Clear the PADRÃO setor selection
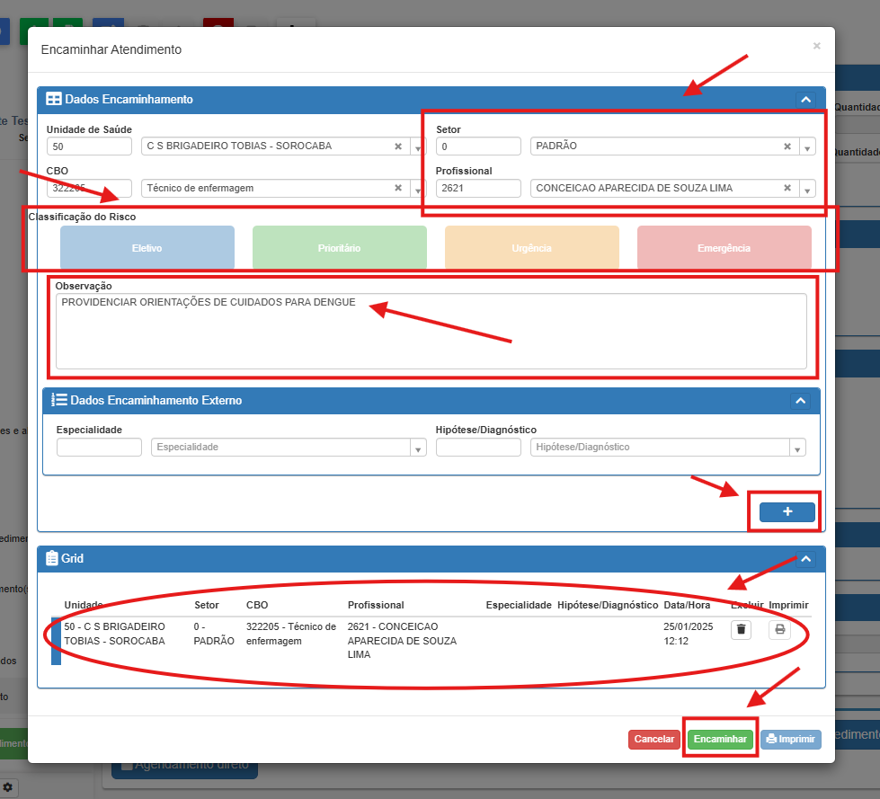 tap(787, 146)
